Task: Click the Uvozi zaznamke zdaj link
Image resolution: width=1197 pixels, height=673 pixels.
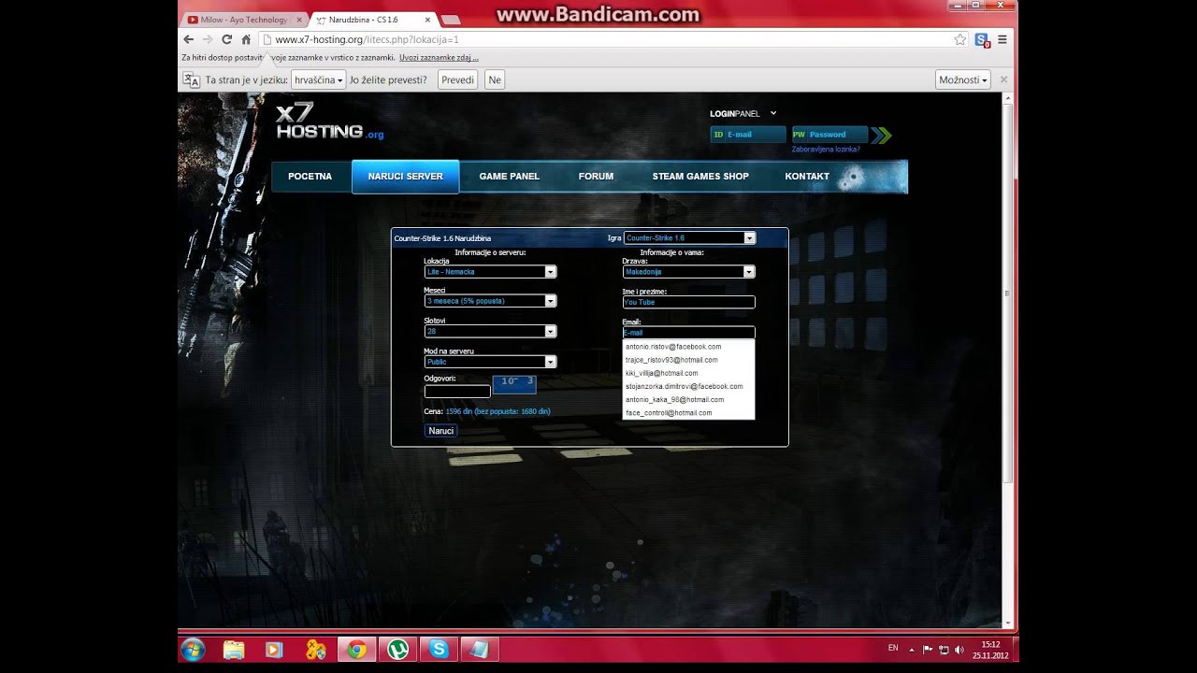Action: 439,58
